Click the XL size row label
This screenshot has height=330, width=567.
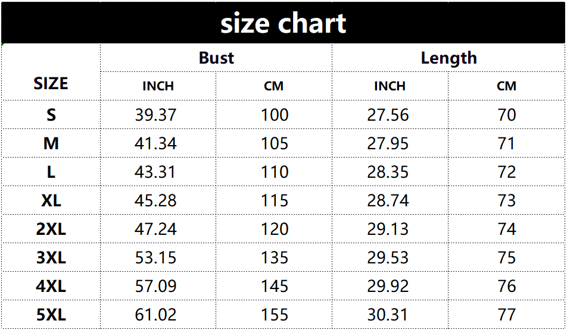[51, 200]
